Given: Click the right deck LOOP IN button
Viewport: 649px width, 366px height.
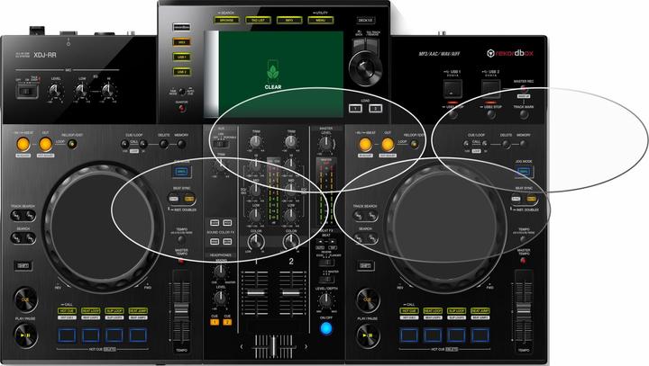Looking at the screenshot, I should point(365,144).
